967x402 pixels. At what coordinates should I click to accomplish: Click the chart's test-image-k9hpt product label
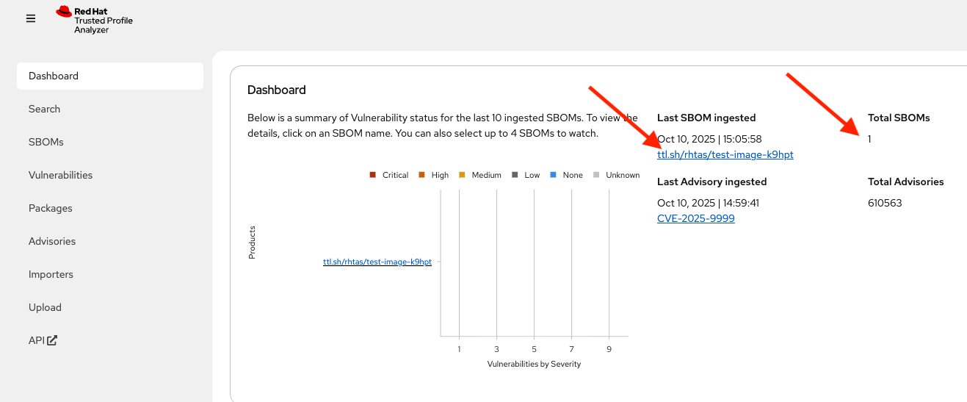tap(377, 262)
